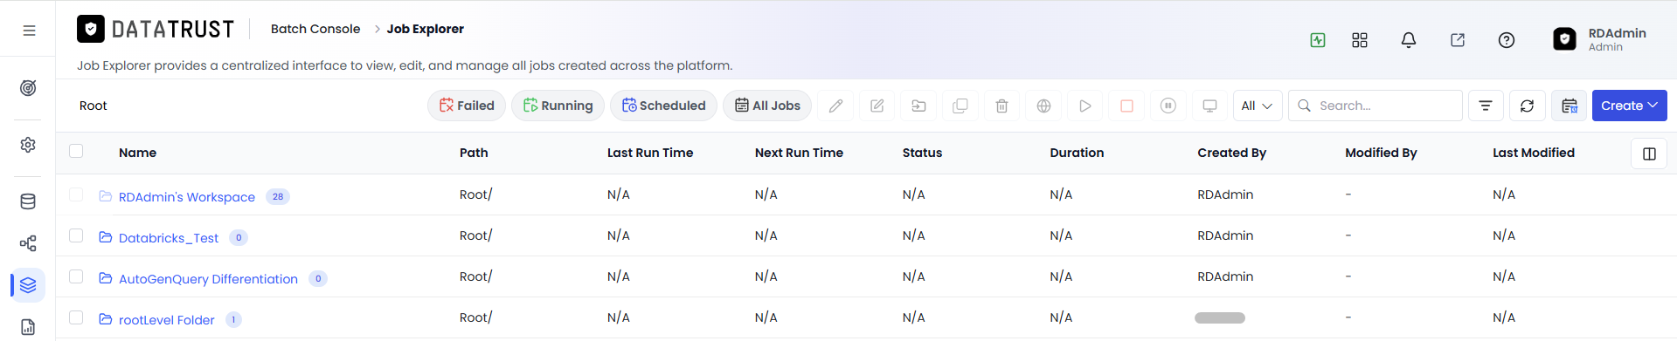Click the external link icon in the header

coord(1458,40)
